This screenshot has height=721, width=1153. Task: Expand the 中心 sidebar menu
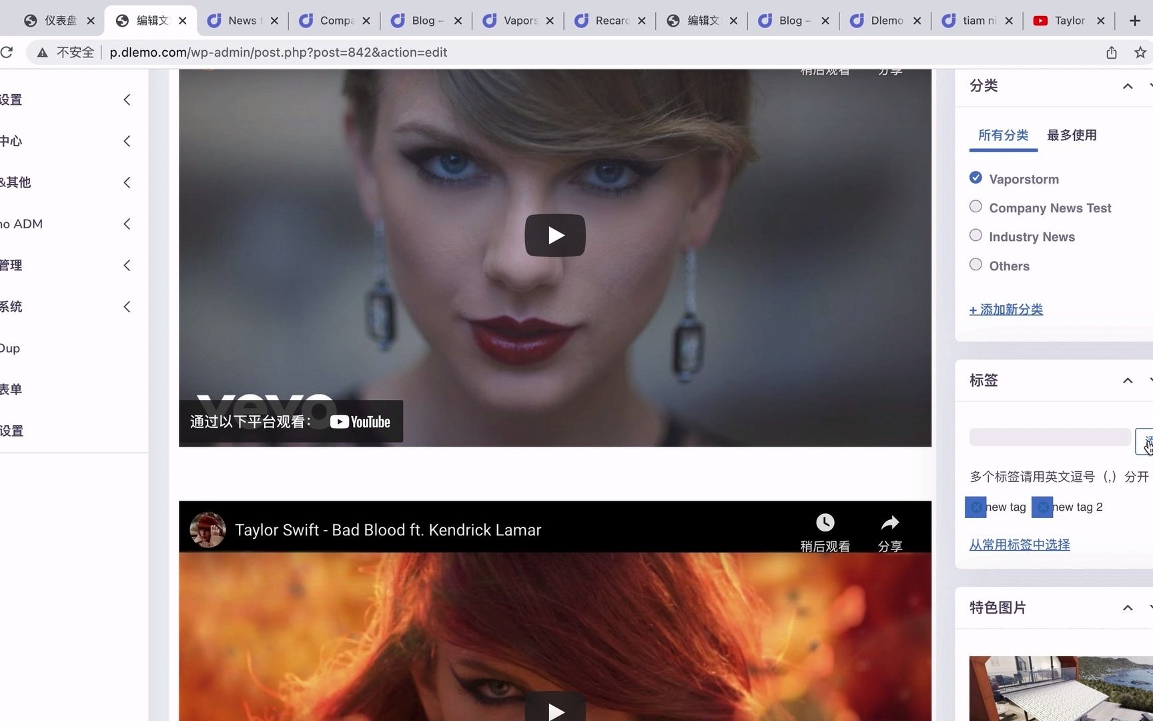pyautogui.click(x=127, y=141)
